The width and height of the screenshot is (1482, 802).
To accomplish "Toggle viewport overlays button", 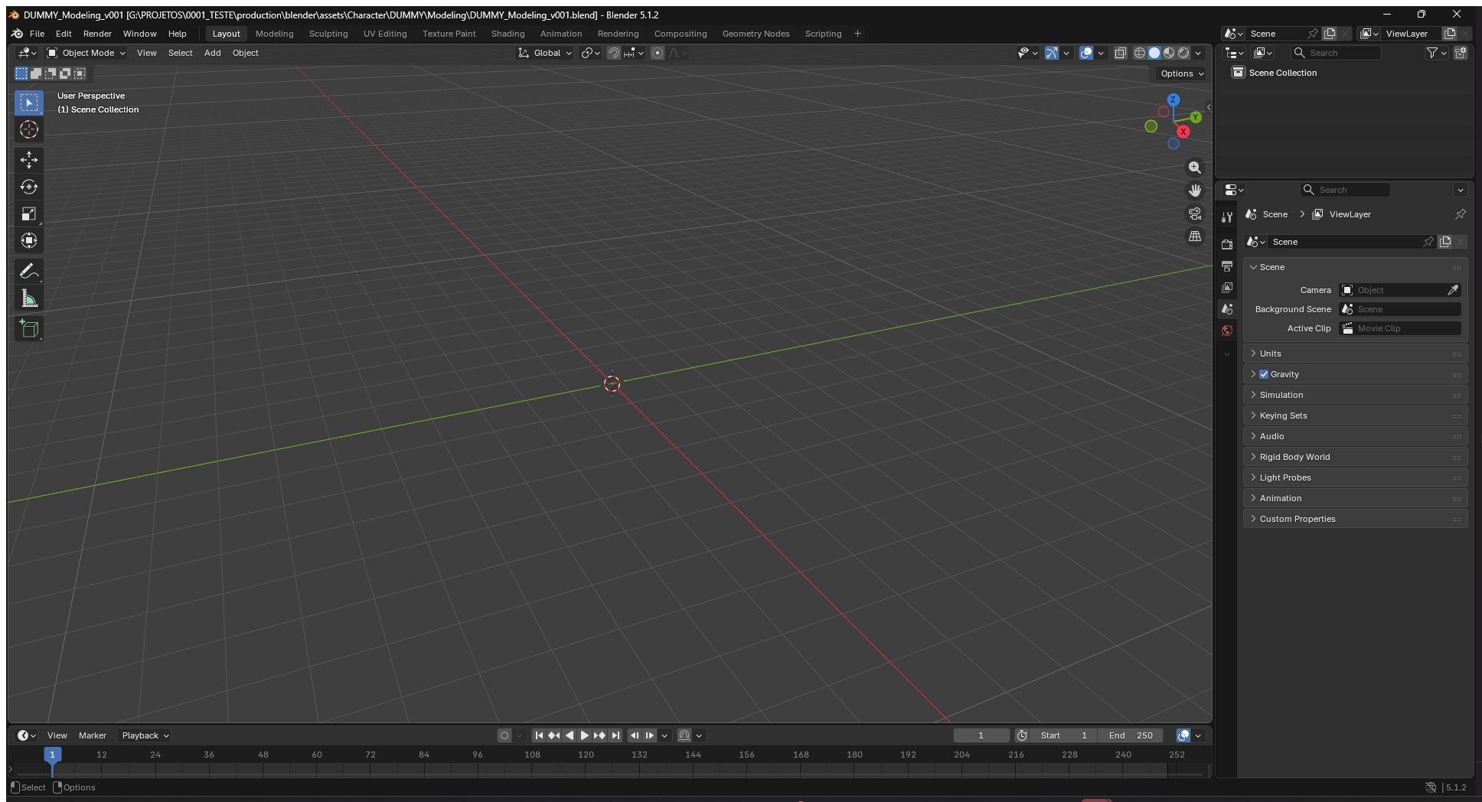I will [x=1086, y=53].
